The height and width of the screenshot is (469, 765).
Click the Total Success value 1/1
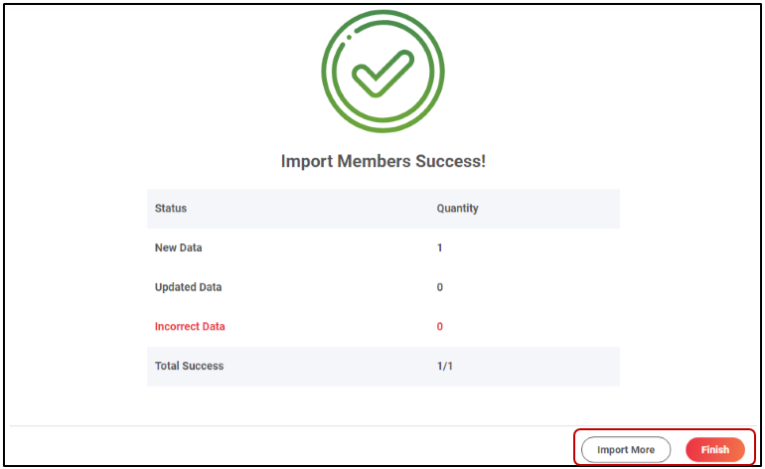point(445,366)
